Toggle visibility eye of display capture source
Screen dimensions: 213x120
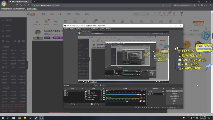[x=101, y=99]
